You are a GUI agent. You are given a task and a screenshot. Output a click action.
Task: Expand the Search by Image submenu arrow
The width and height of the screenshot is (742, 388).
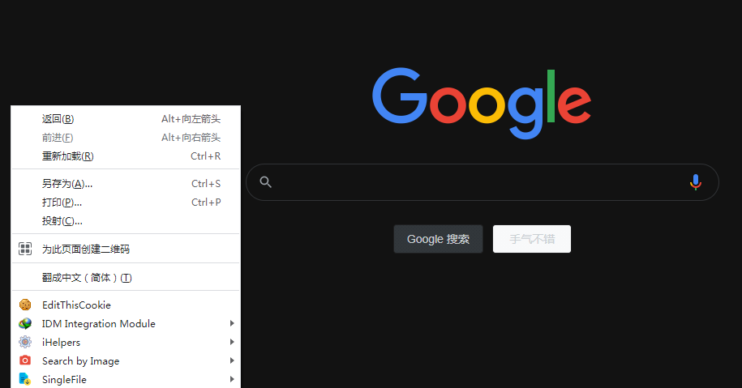pos(232,360)
